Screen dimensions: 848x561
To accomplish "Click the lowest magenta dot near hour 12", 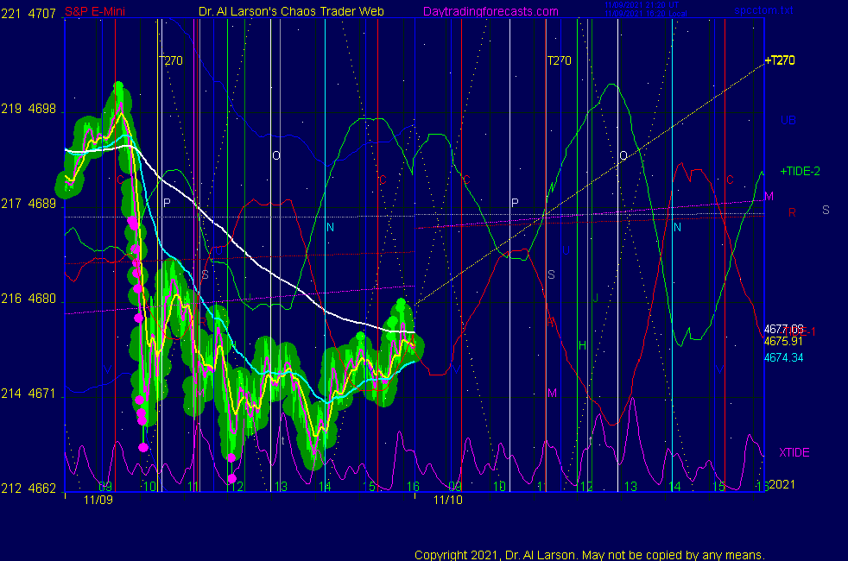I will click(x=232, y=478).
